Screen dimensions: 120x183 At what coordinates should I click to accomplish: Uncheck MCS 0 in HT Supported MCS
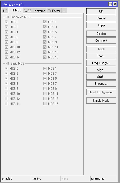click(6, 22)
